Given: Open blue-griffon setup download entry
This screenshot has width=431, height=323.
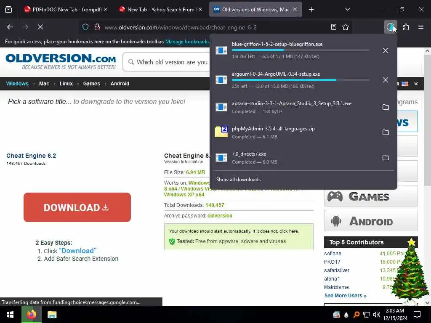Looking at the screenshot, I should coord(294,50).
